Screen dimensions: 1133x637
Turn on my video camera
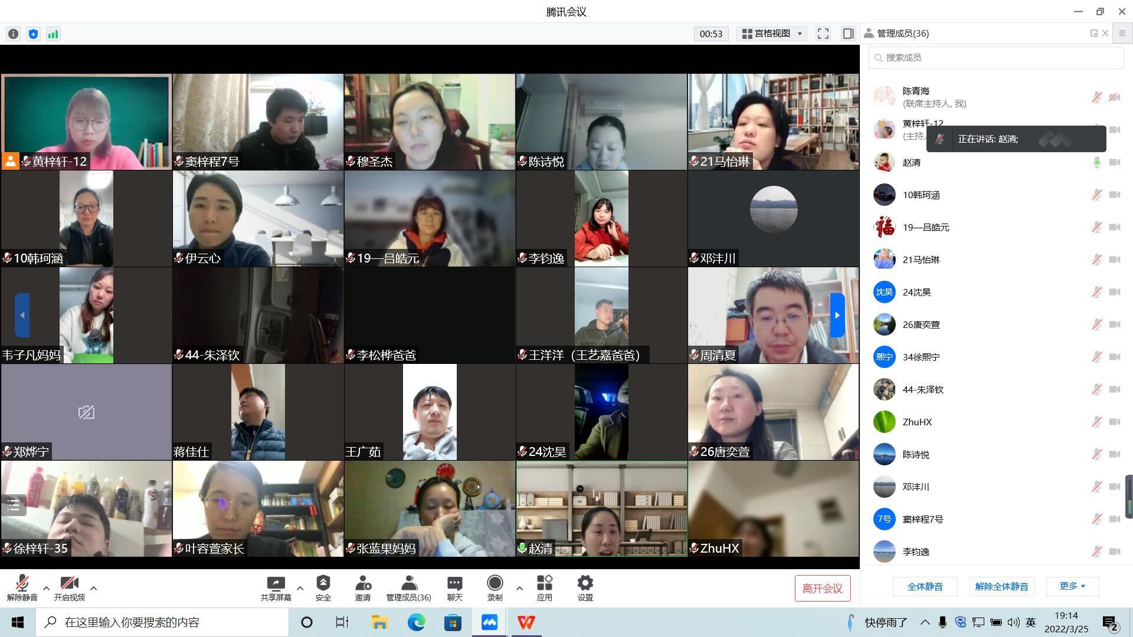click(x=69, y=588)
